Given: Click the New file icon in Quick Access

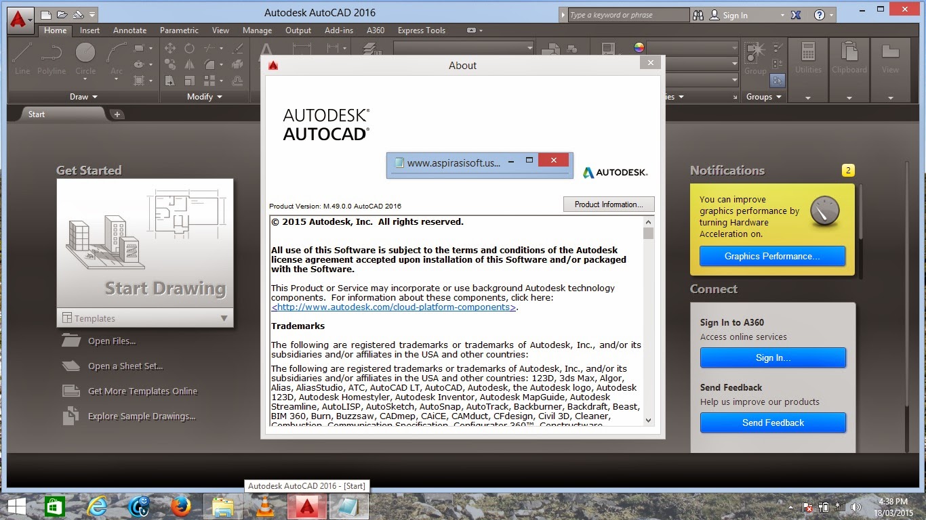Looking at the screenshot, I should pos(46,14).
